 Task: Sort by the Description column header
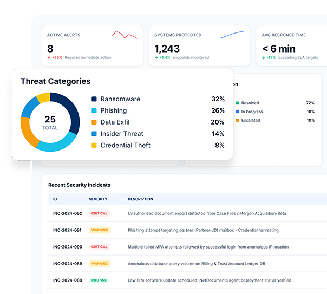click(x=140, y=199)
